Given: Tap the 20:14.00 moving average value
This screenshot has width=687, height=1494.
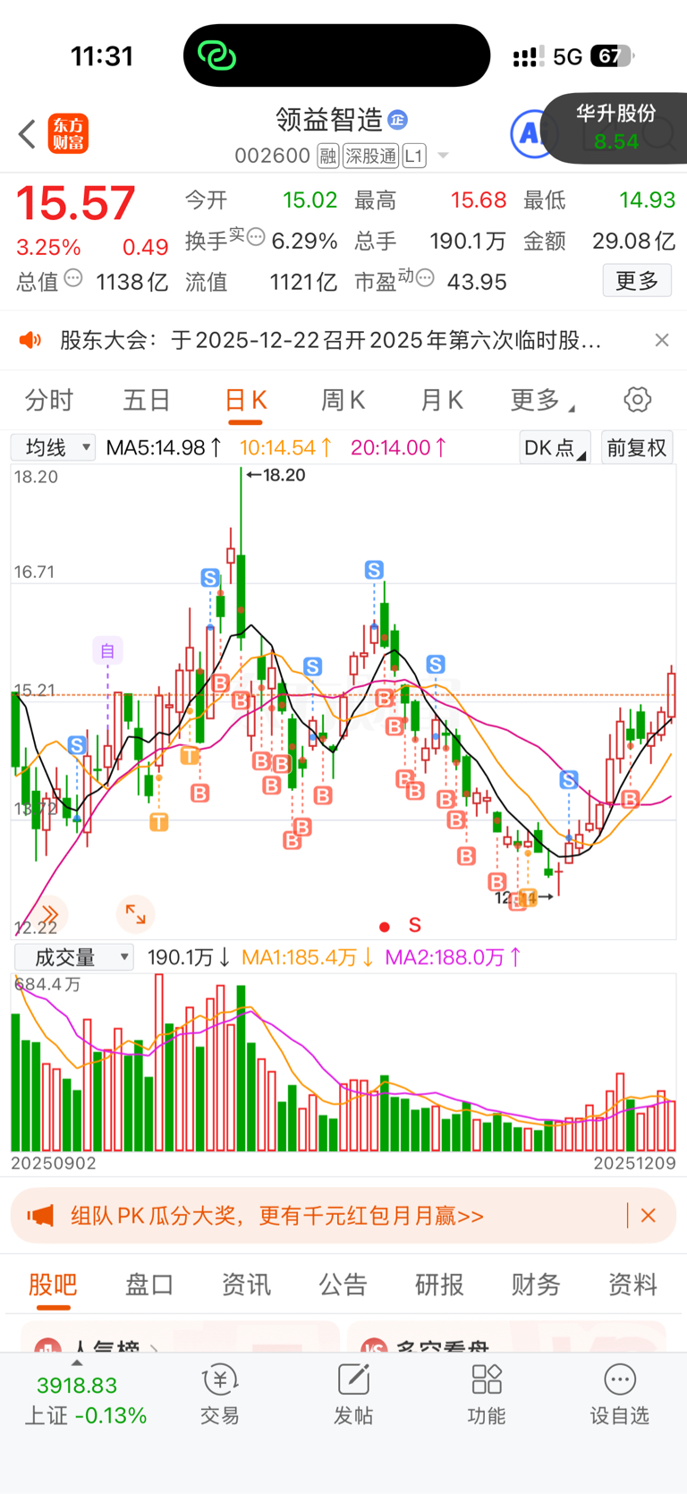Looking at the screenshot, I should (399, 447).
